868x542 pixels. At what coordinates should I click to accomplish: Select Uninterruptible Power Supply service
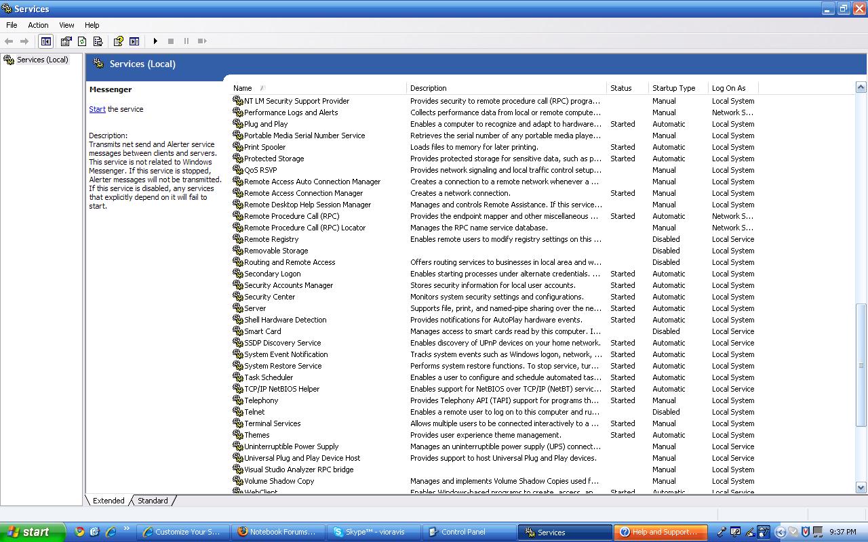click(291, 446)
